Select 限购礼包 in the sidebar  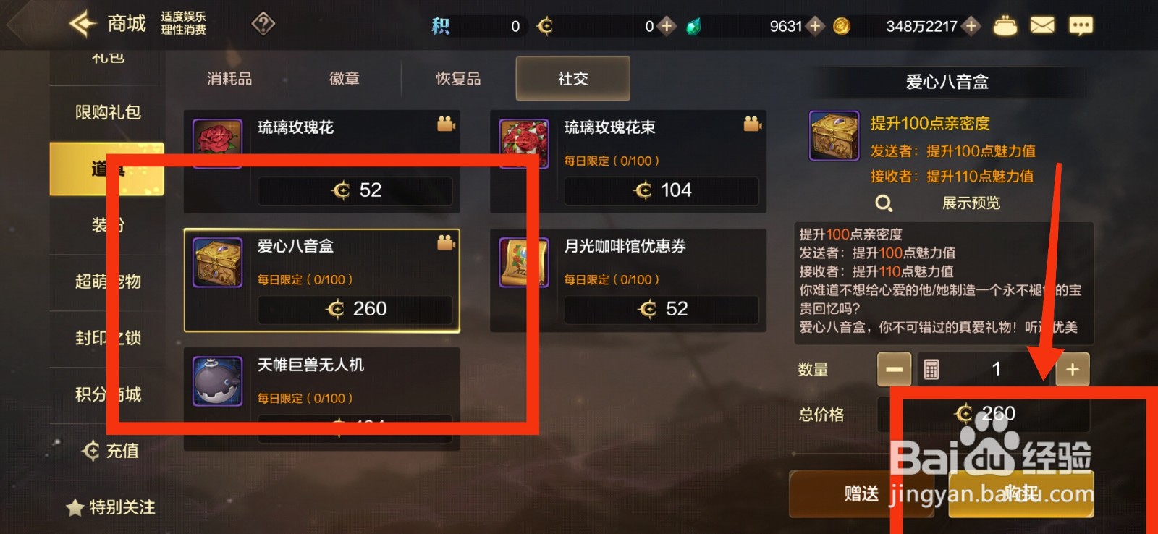[x=108, y=112]
